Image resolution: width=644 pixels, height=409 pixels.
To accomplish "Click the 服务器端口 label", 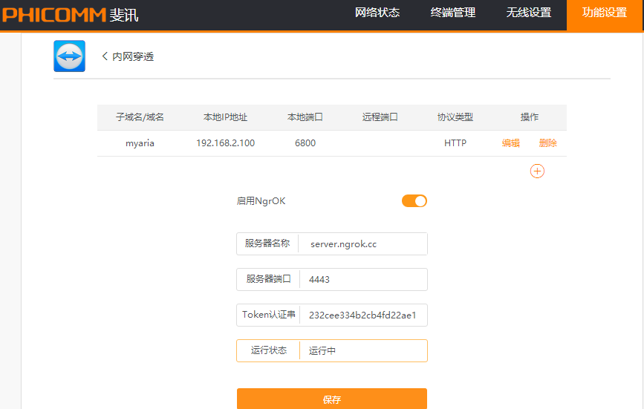I will click(269, 279).
